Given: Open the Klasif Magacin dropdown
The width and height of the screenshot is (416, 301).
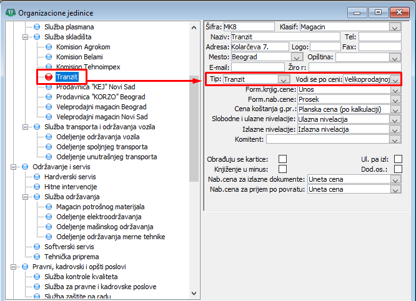Looking at the screenshot, I should pyautogui.click(x=394, y=27).
